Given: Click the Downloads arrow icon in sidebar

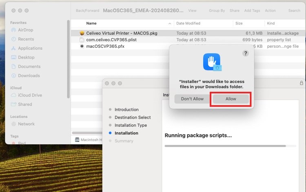Looking at the screenshot, I should coord(13,76).
